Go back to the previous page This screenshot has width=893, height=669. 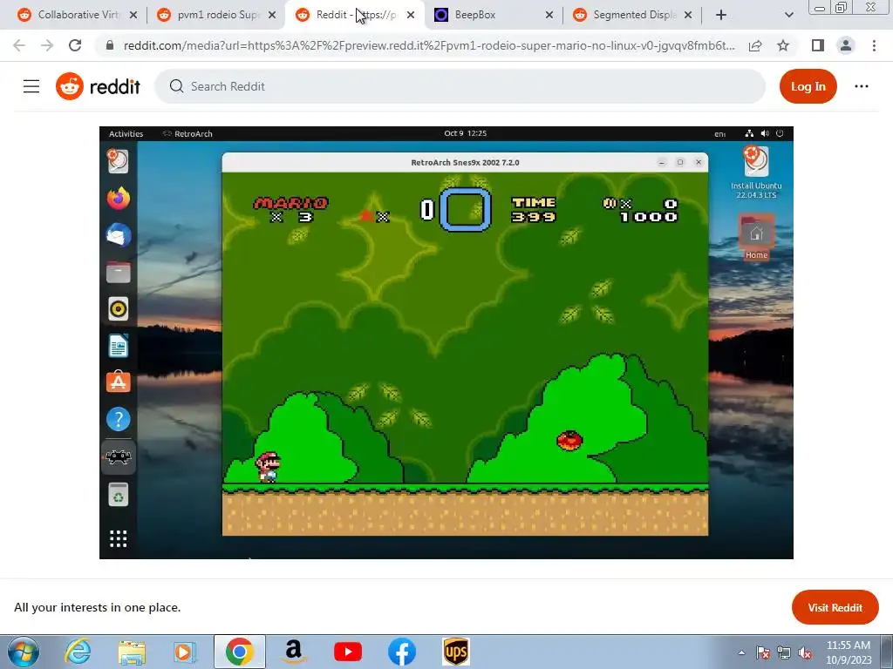pyautogui.click(x=19, y=45)
